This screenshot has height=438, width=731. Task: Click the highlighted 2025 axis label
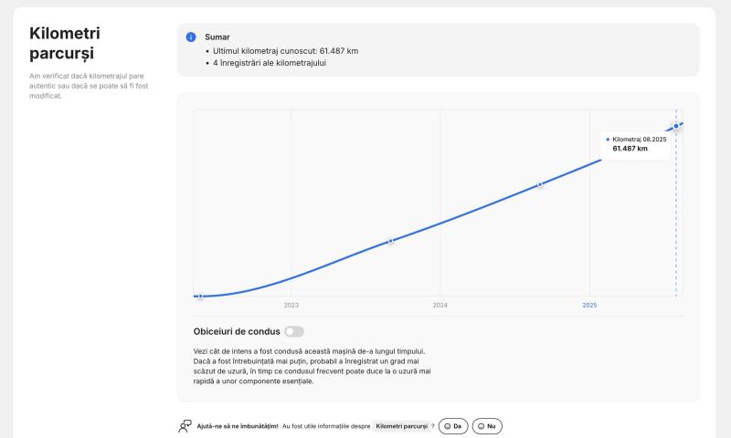click(589, 305)
